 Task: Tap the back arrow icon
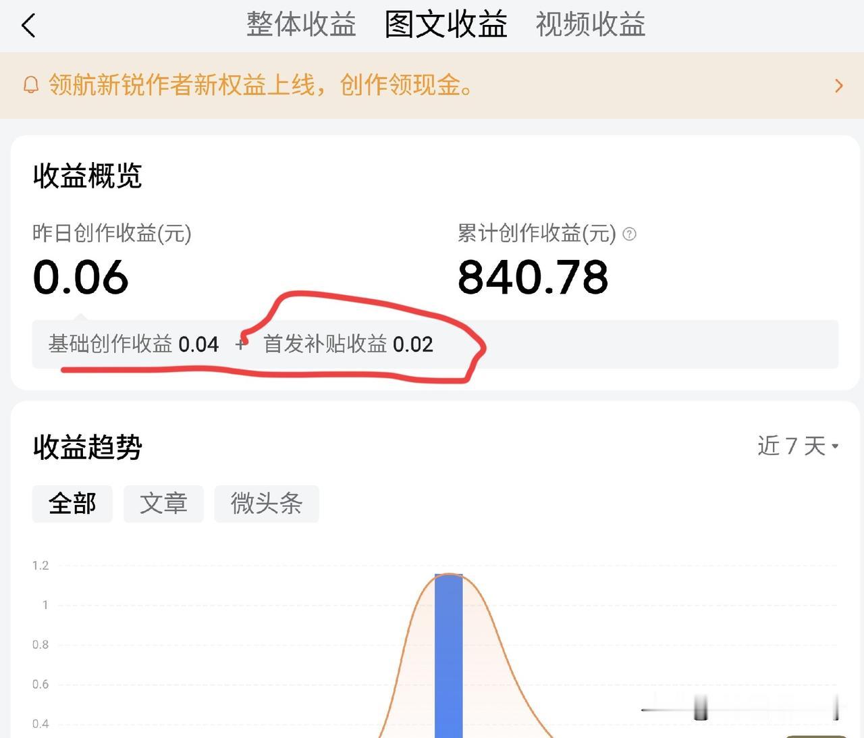click(x=28, y=26)
